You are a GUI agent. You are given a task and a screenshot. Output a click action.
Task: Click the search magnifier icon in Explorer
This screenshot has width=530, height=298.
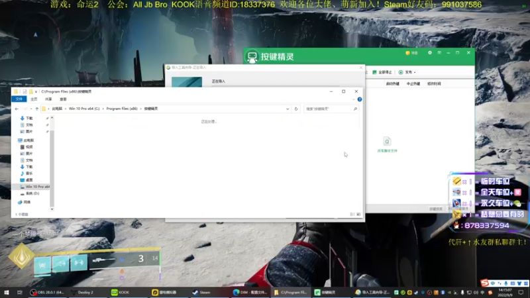355,109
